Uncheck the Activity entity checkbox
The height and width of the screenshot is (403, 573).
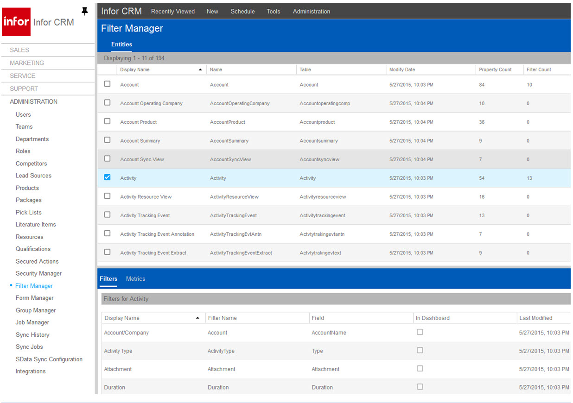[x=107, y=177]
